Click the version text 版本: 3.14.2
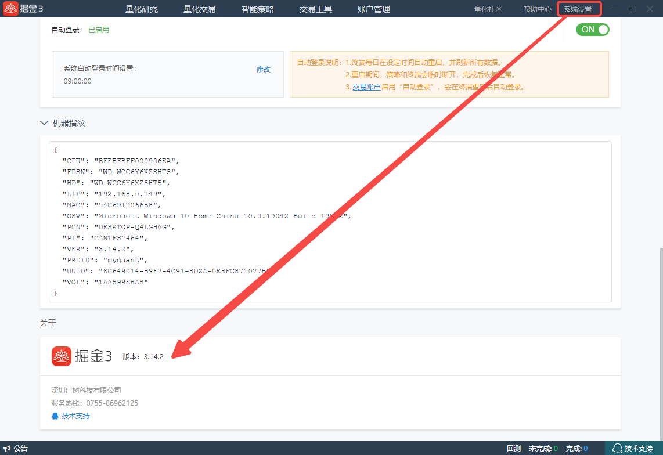Viewport: 663px width, 455px height. pos(143,357)
